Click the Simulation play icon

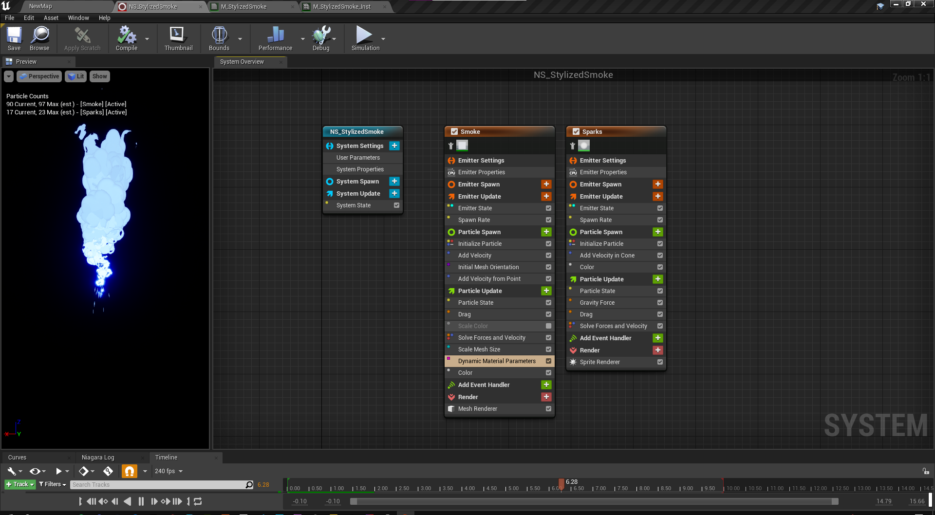364,35
